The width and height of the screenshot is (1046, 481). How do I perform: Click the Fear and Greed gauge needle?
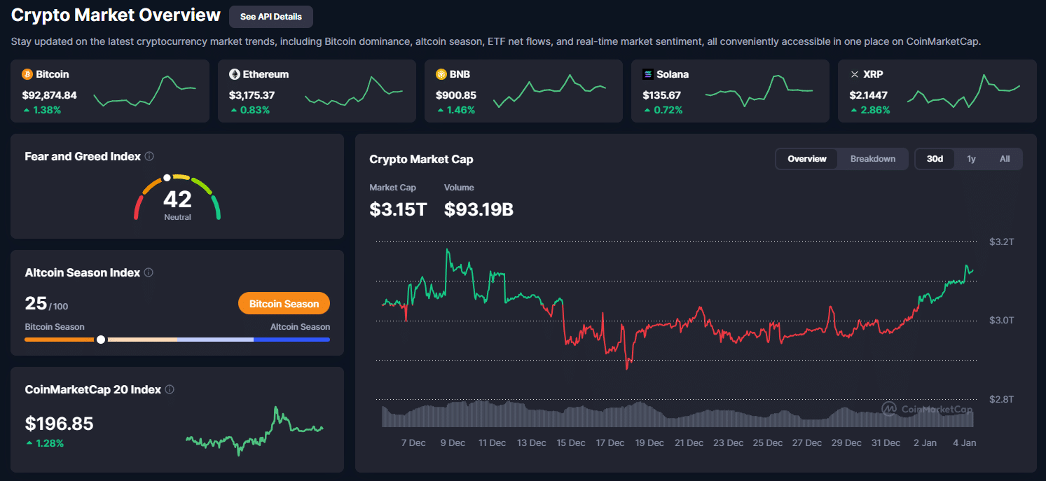coord(167,177)
